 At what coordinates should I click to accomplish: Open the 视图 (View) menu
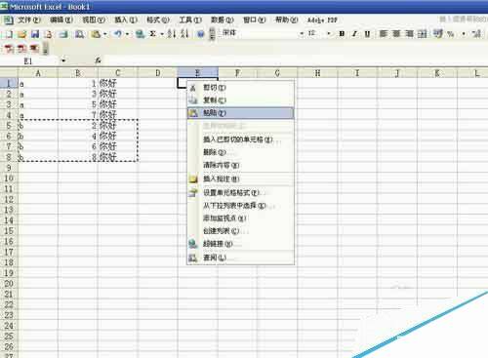(x=94, y=20)
